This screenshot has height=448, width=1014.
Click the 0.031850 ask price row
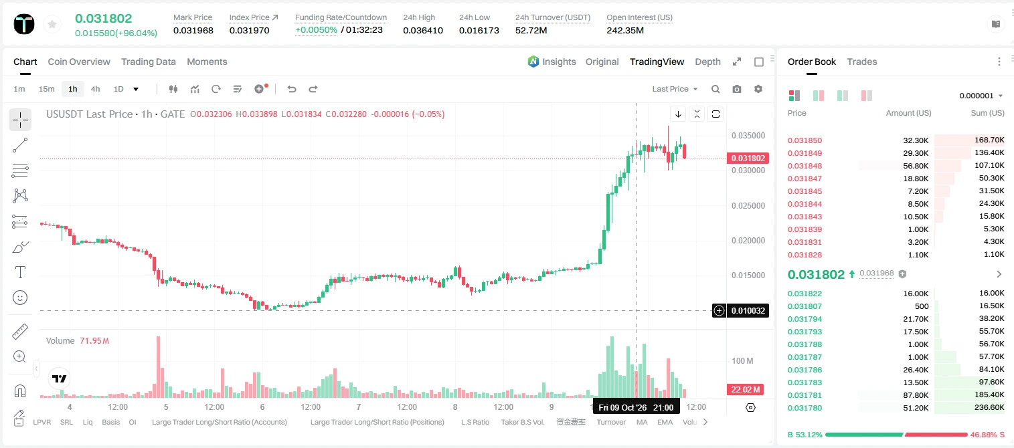point(896,140)
